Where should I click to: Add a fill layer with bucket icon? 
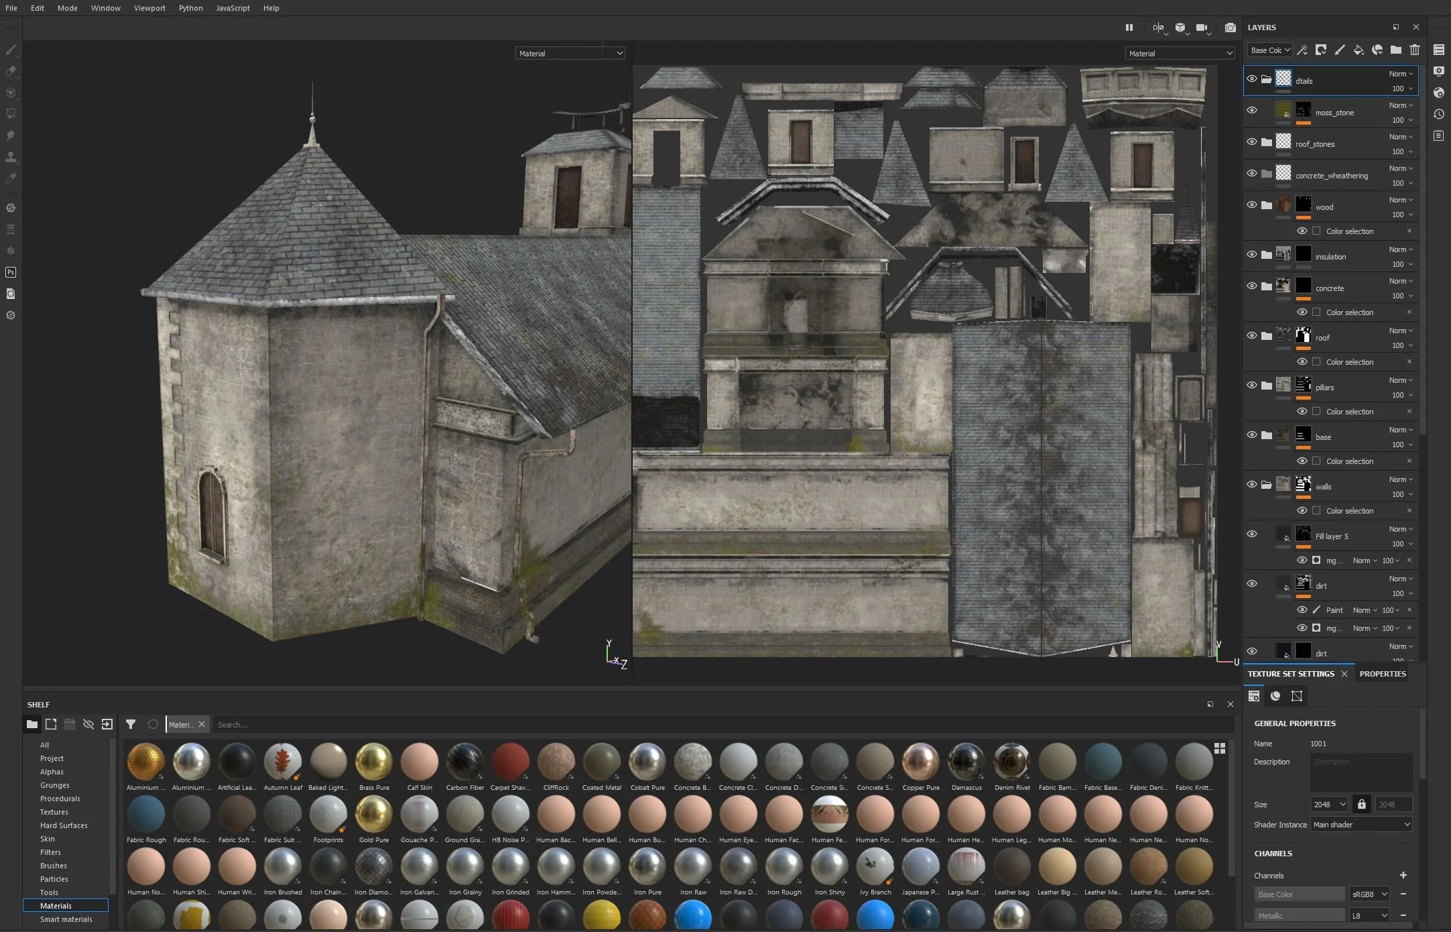(x=1358, y=50)
